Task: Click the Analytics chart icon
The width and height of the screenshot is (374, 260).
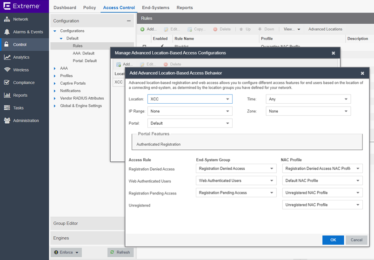Action: tap(7, 57)
